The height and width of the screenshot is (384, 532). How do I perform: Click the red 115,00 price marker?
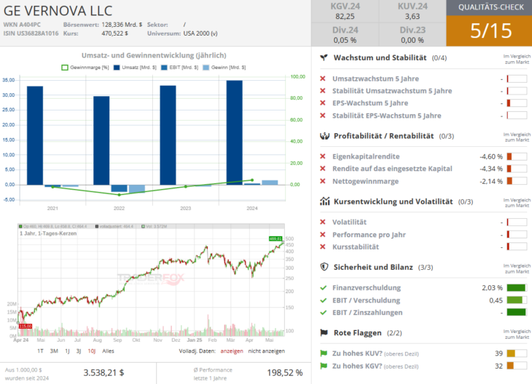click(26, 326)
